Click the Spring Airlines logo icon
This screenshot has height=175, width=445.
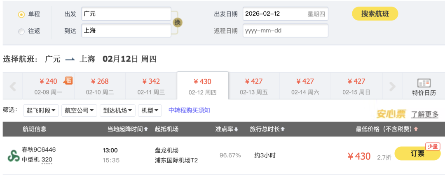(13, 156)
